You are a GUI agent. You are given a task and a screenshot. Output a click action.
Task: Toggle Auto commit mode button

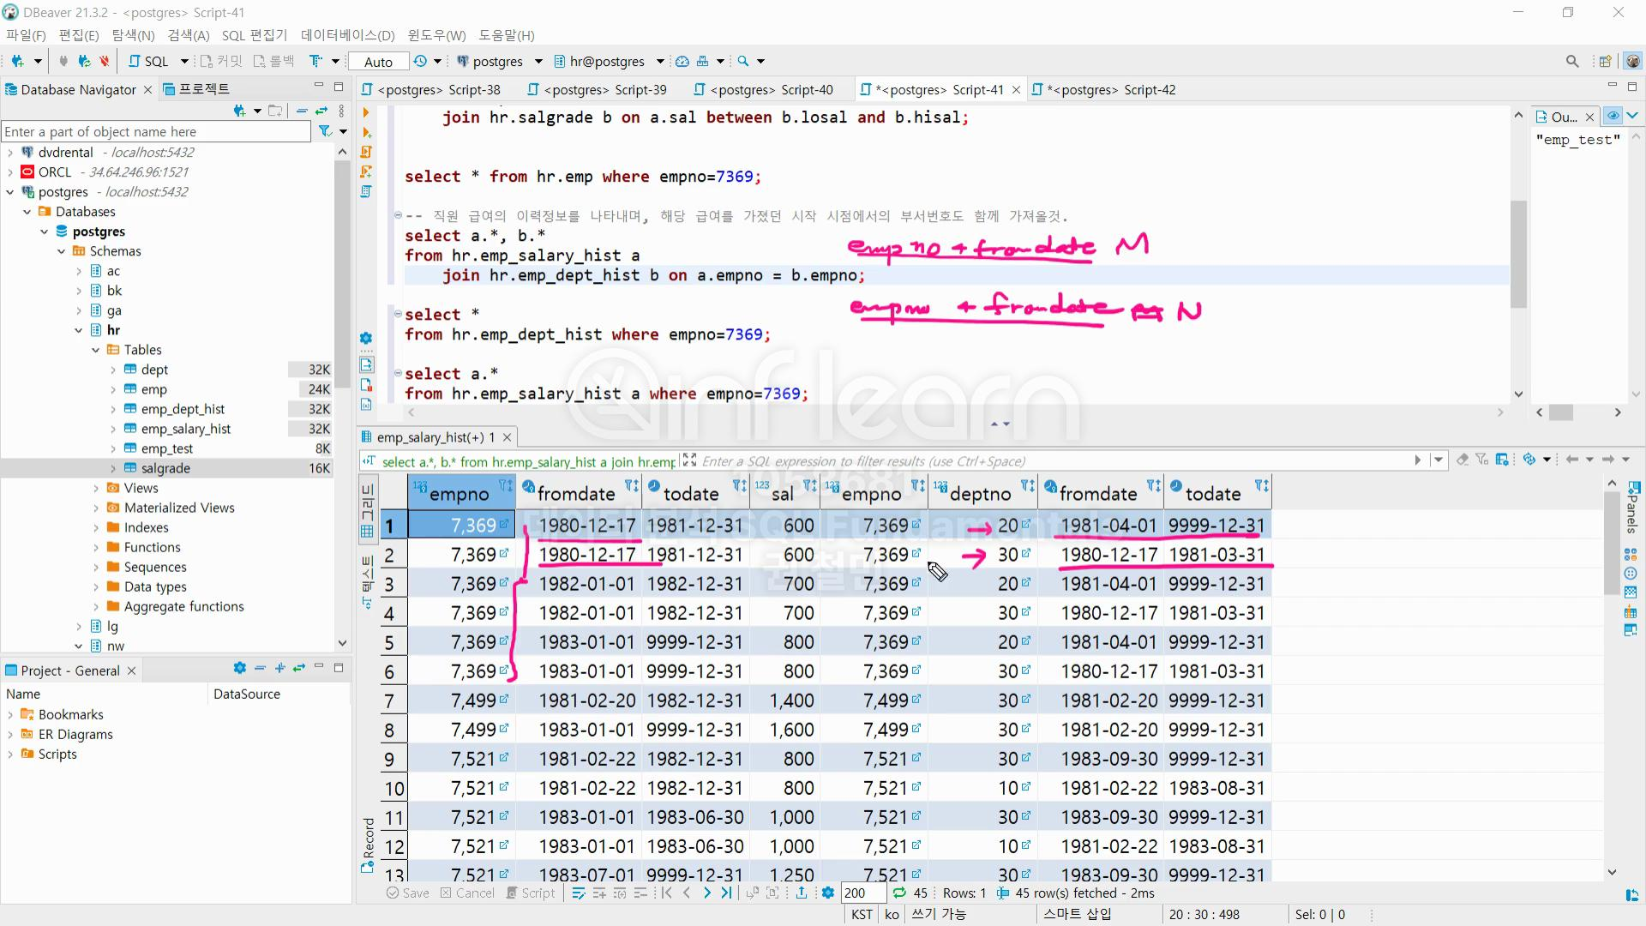(378, 62)
